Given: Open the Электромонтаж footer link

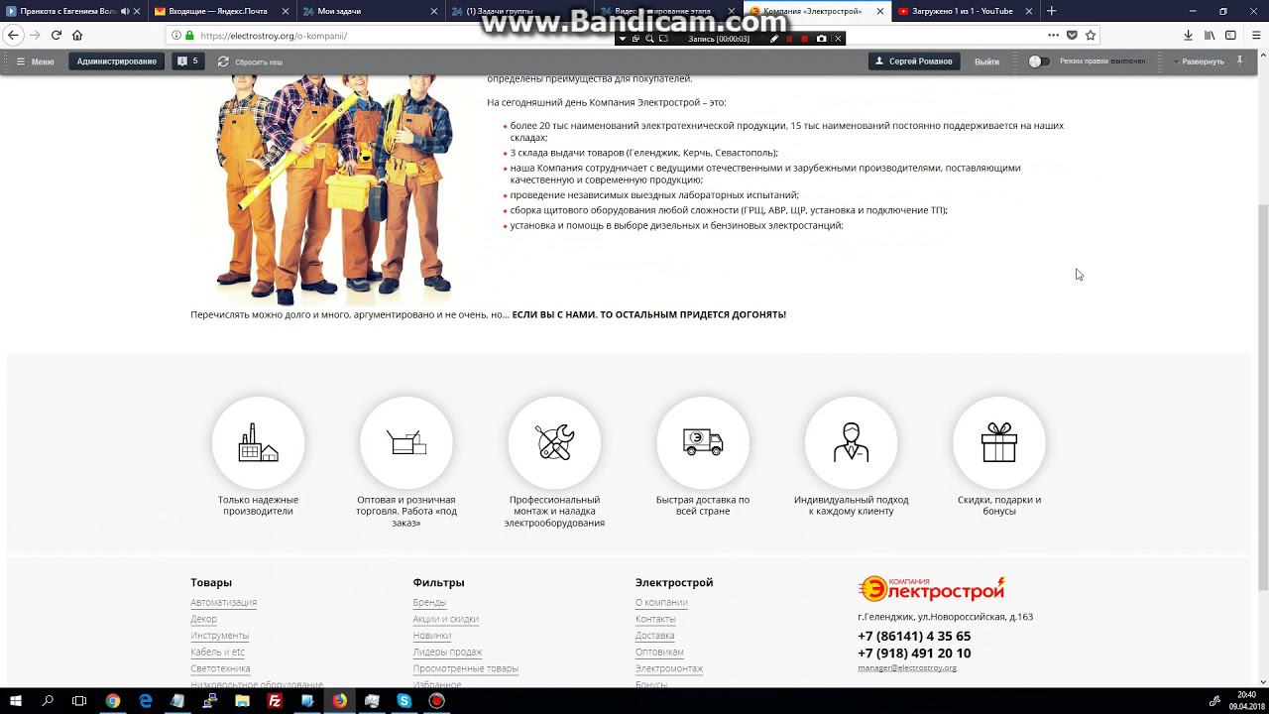Looking at the screenshot, I should coord(669,668).
